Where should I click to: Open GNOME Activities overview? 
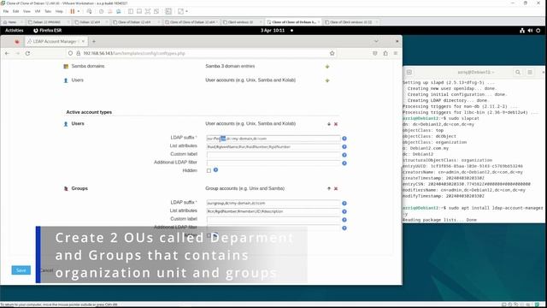[x=15, y=31]
